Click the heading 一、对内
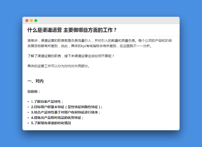This screenshot has height=147, width=202. pos(35,81)
